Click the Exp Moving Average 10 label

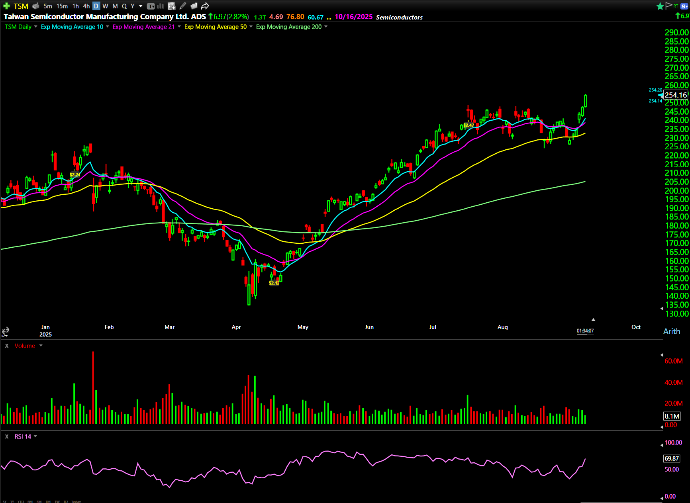coord(72,27)
